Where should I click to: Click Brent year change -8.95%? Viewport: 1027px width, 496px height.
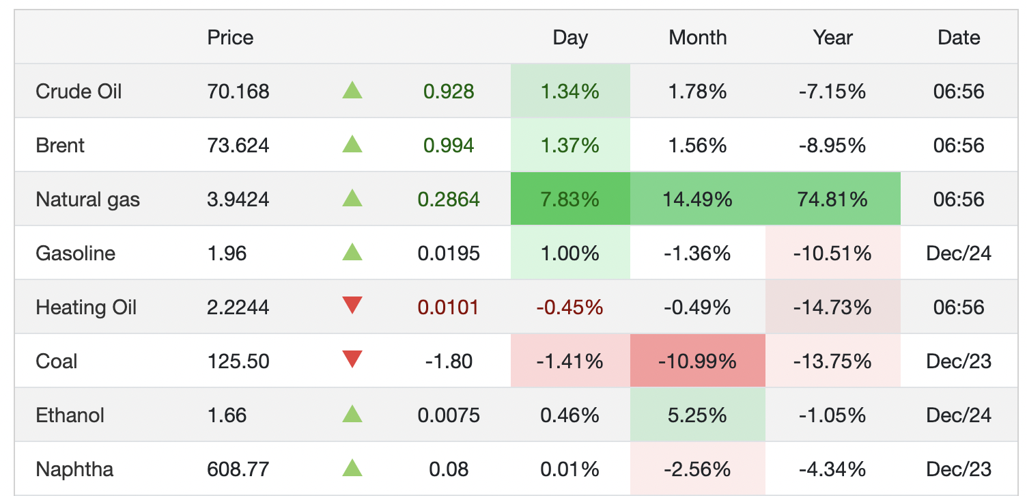coord(833,145)
